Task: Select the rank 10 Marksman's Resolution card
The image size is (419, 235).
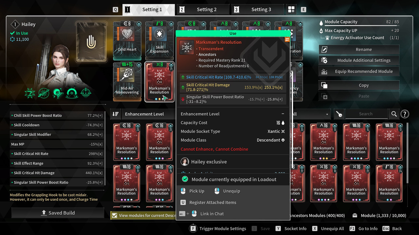Action: click(323, 183)
